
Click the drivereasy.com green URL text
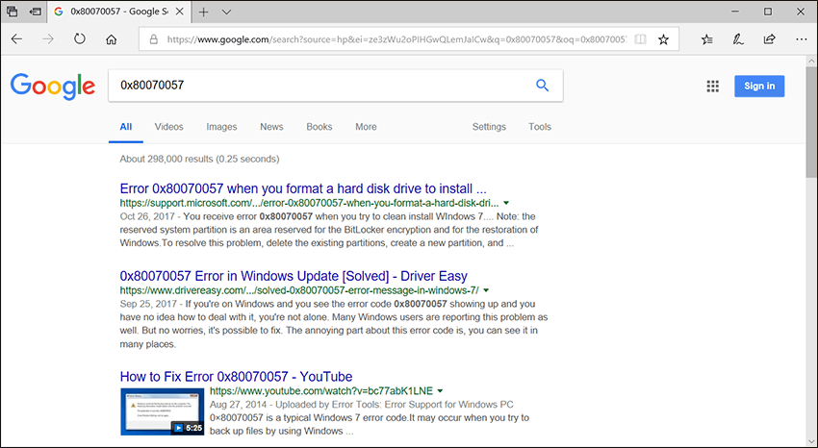pos(299,290)
